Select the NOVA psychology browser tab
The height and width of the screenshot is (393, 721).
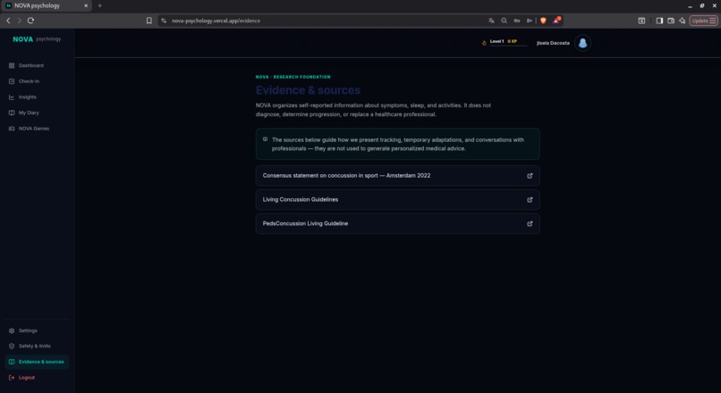46,5
